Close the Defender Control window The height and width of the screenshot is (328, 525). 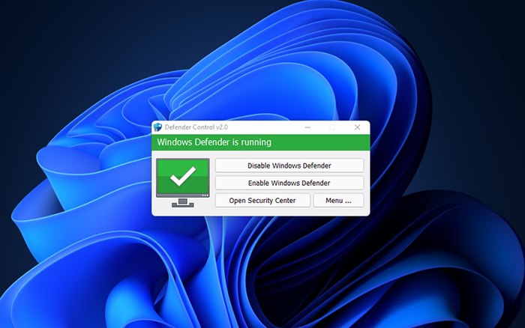(357, 127)
